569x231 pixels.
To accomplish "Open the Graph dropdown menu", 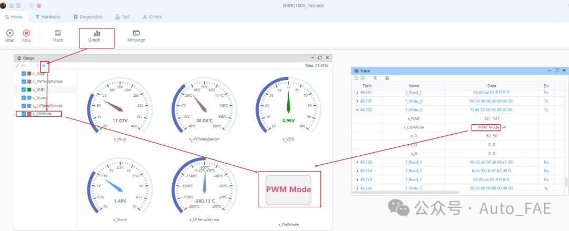I will 97,36.
